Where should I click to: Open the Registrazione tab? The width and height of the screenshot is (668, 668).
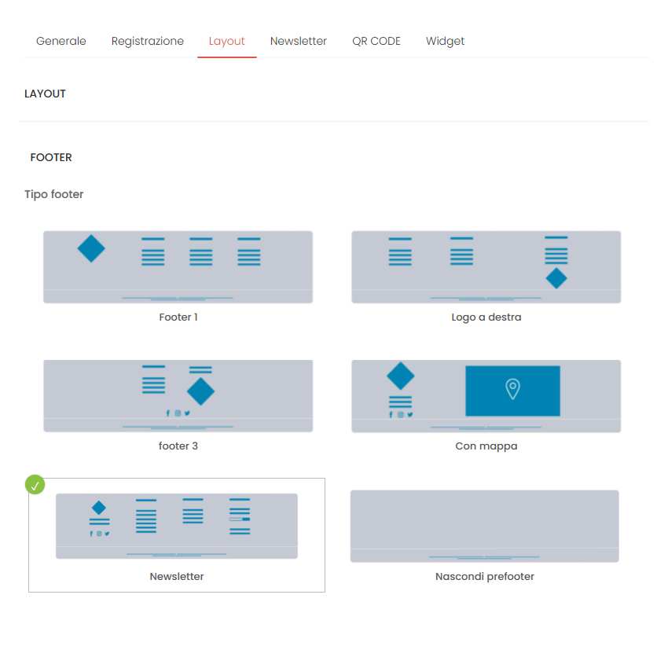[x=147, y=41]
